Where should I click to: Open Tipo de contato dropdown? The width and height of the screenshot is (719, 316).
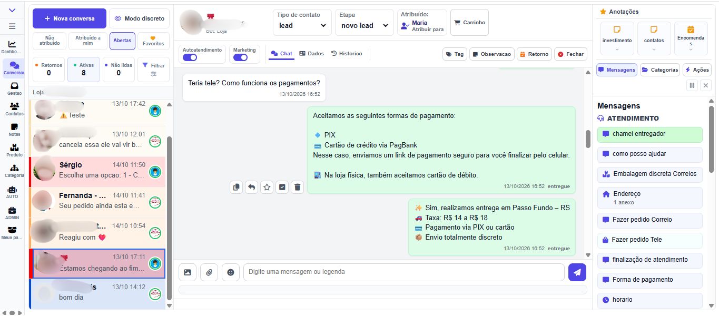coord(302,25)
